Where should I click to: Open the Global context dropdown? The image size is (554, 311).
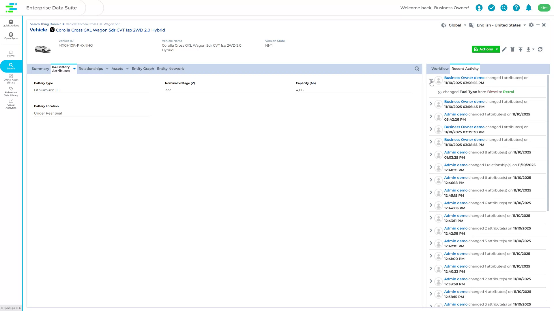click(465, 25)
